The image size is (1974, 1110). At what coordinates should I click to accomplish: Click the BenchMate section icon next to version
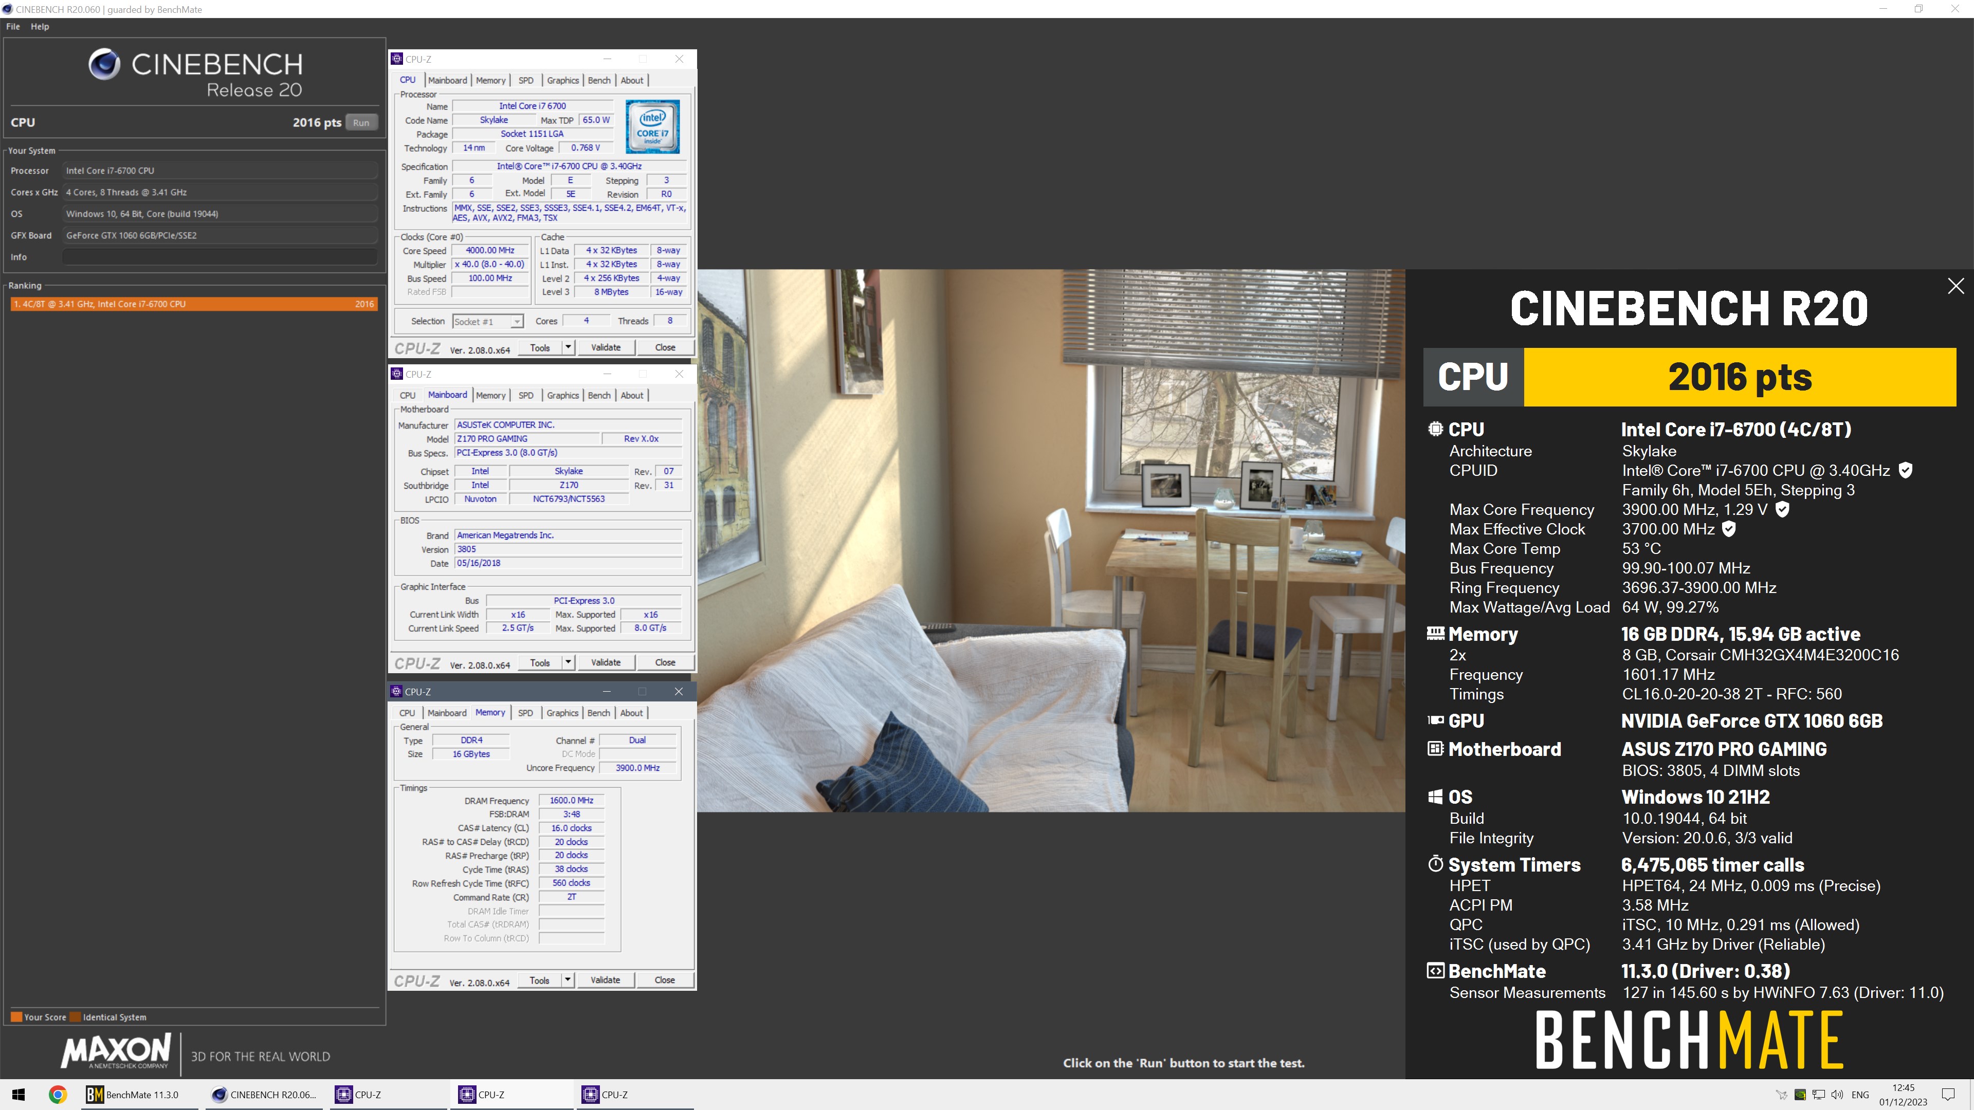tap(1435, 971)
